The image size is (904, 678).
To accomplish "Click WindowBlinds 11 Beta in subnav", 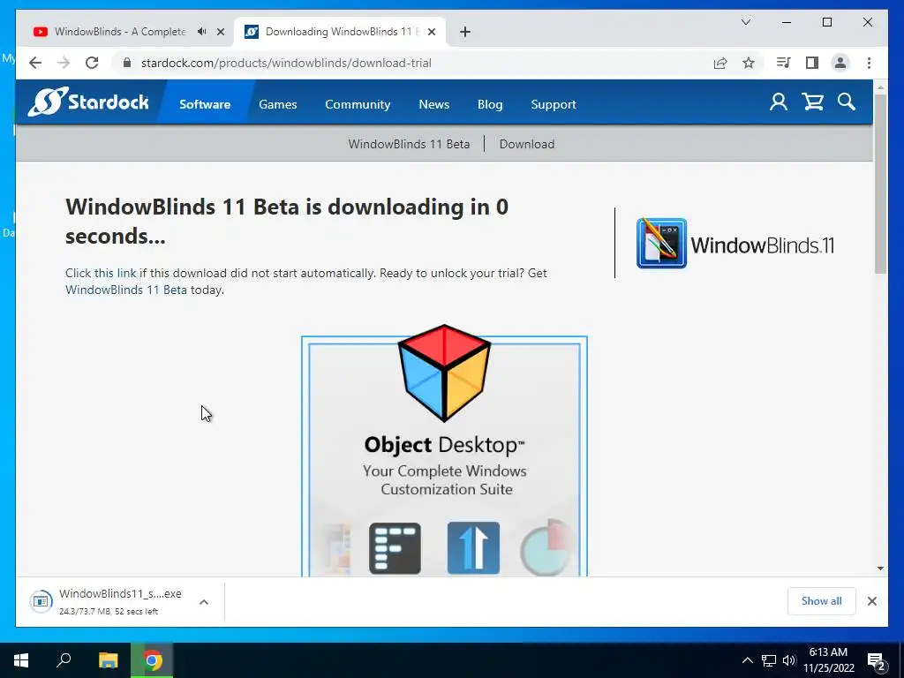I will (x=409, y=144).
